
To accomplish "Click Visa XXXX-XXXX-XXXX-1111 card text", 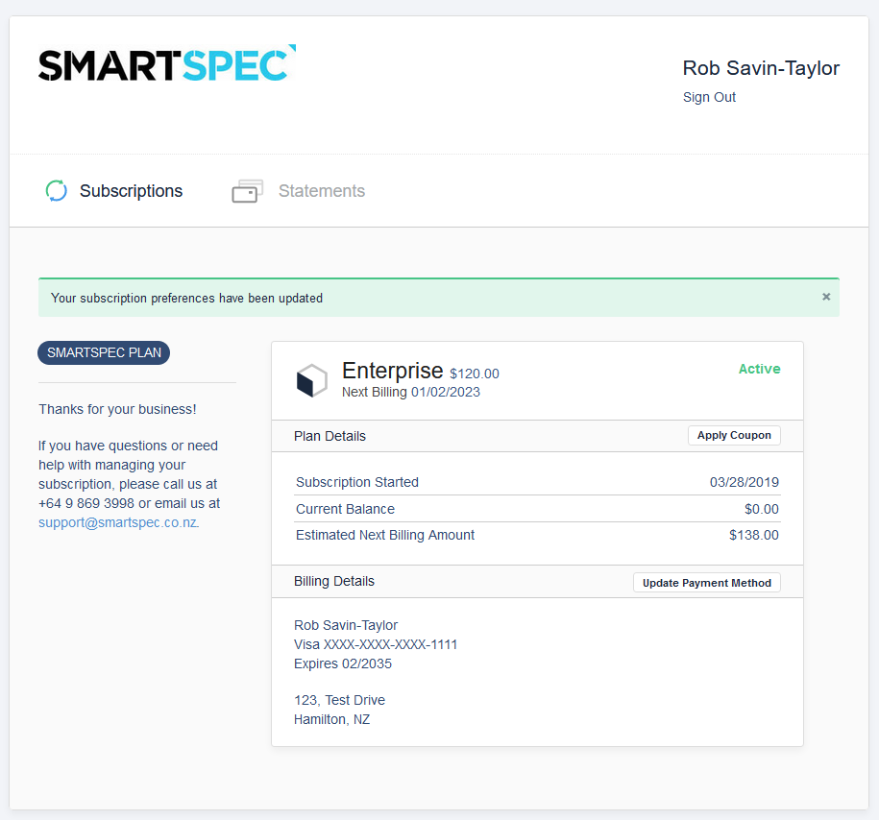I will [376, 645].
